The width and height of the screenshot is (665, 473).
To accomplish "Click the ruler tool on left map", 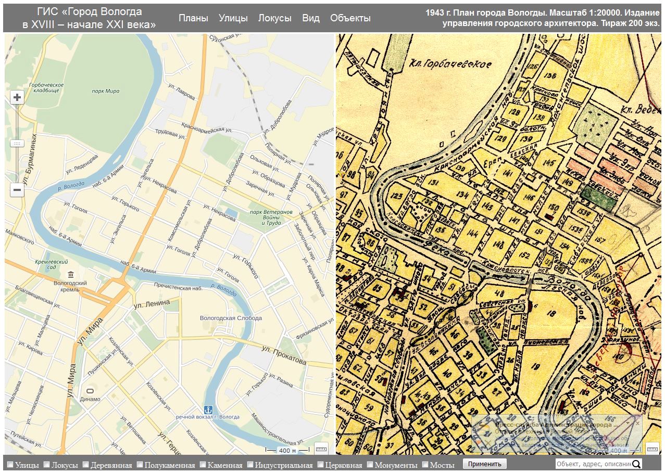I will (x=321, y=448).
